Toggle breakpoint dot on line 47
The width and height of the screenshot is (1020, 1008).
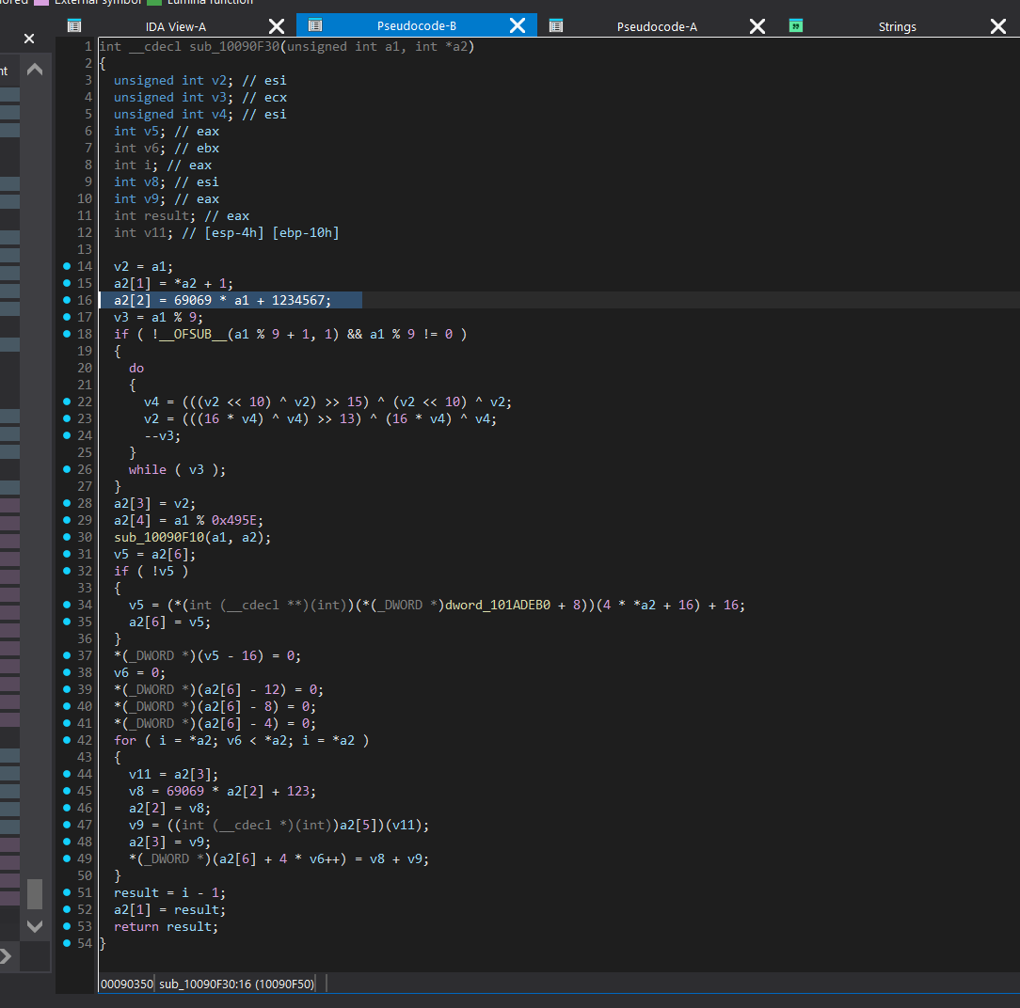(x=67, y=824)
